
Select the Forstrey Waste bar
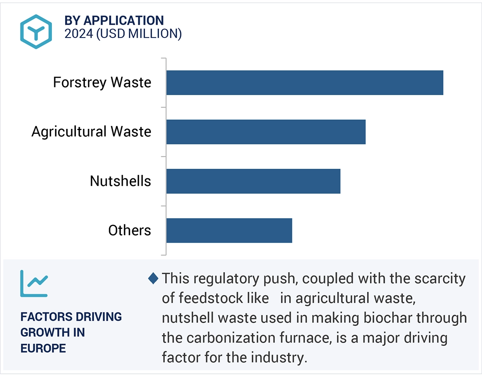tap(304, 83)
